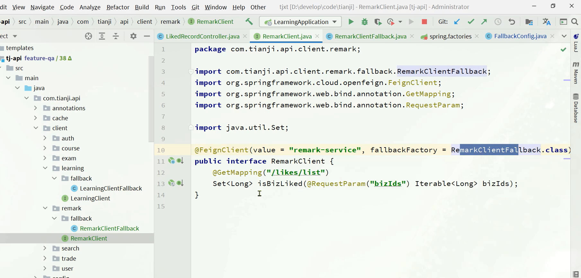The height and width of the screenshot is (278, 581).
Task: Click the remark breadcrumb in navigation bar
Action: [x=170, y=21]
